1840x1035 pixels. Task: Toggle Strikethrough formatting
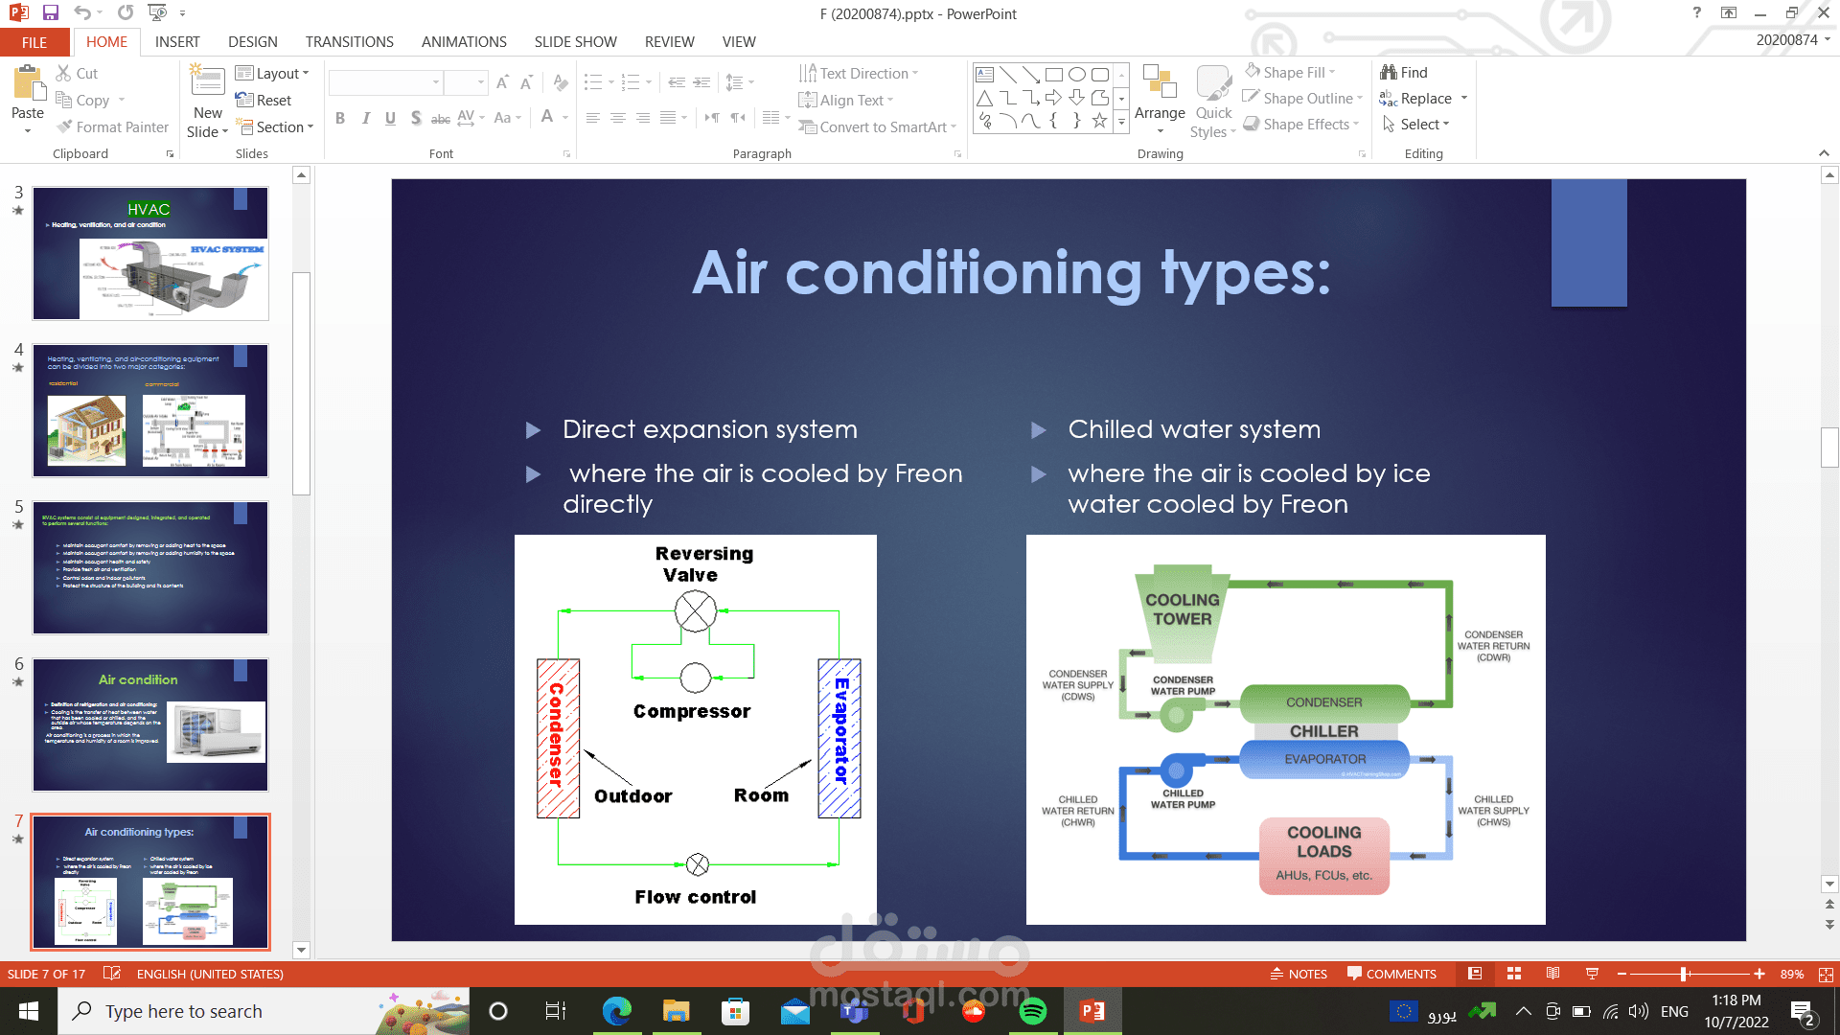click(x=440, y=118)
